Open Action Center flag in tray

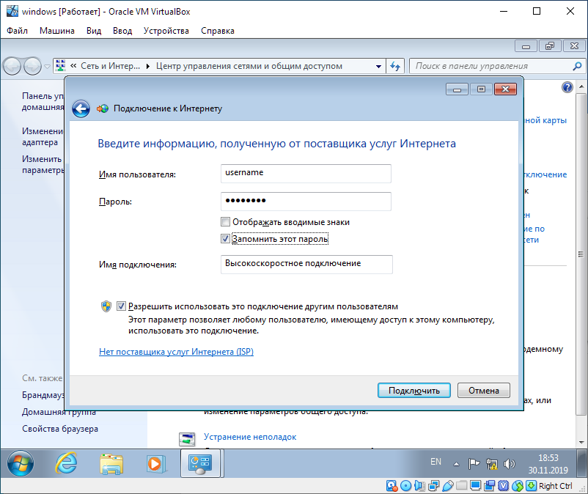(474, 464)
